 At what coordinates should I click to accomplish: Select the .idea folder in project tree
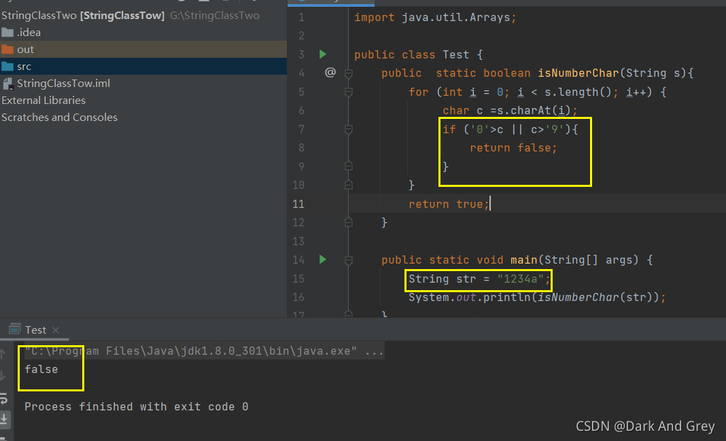coord(143,33)
